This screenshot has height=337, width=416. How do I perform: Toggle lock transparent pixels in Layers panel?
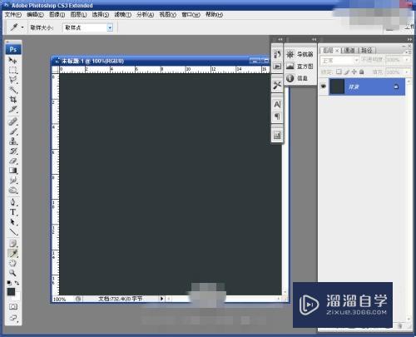tap(339, 72)
